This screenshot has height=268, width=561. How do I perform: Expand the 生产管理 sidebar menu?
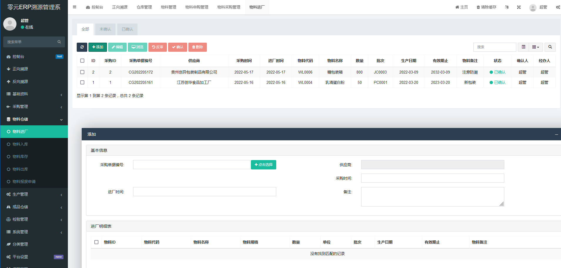34,194
